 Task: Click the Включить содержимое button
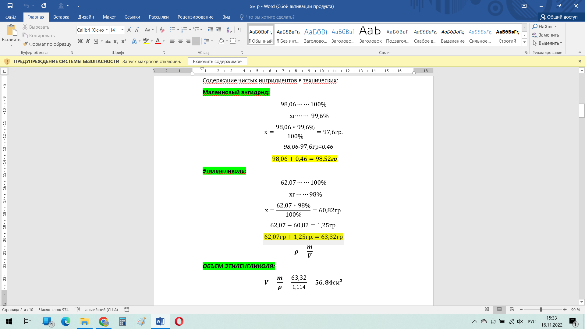pyautogui.click(x=217, y=61)
